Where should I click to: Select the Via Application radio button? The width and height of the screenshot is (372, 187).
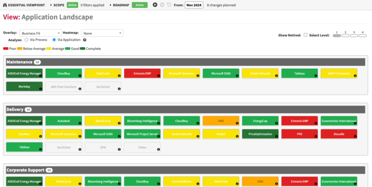pyautogui.click(x=54, y=40)
